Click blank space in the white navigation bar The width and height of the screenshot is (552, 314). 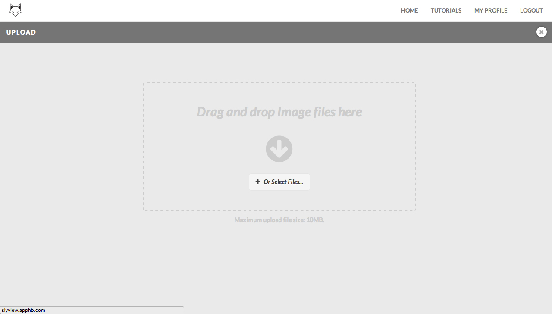[216, 10]
